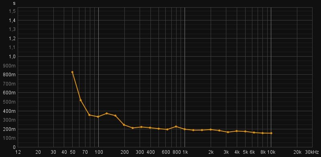
Task: Select the curve point at 4k
Action: 237,131
